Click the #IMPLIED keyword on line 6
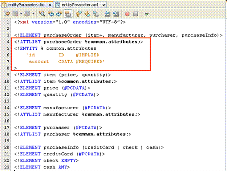The image size is (227, 171). coord(88,55)
